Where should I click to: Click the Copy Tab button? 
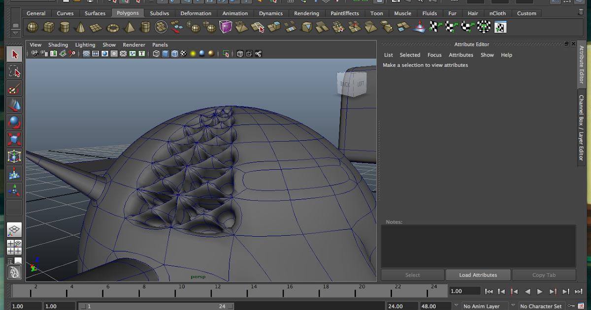point(544,275)
